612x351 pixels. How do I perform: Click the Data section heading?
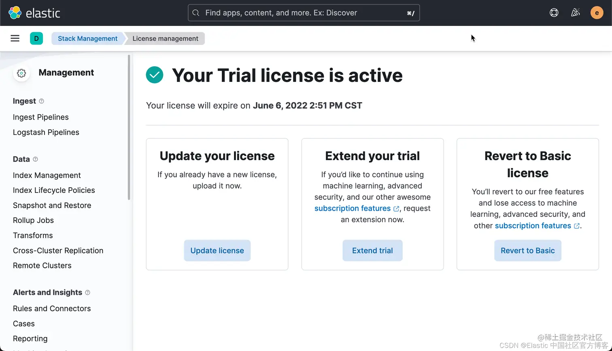(x=21, y=159)
